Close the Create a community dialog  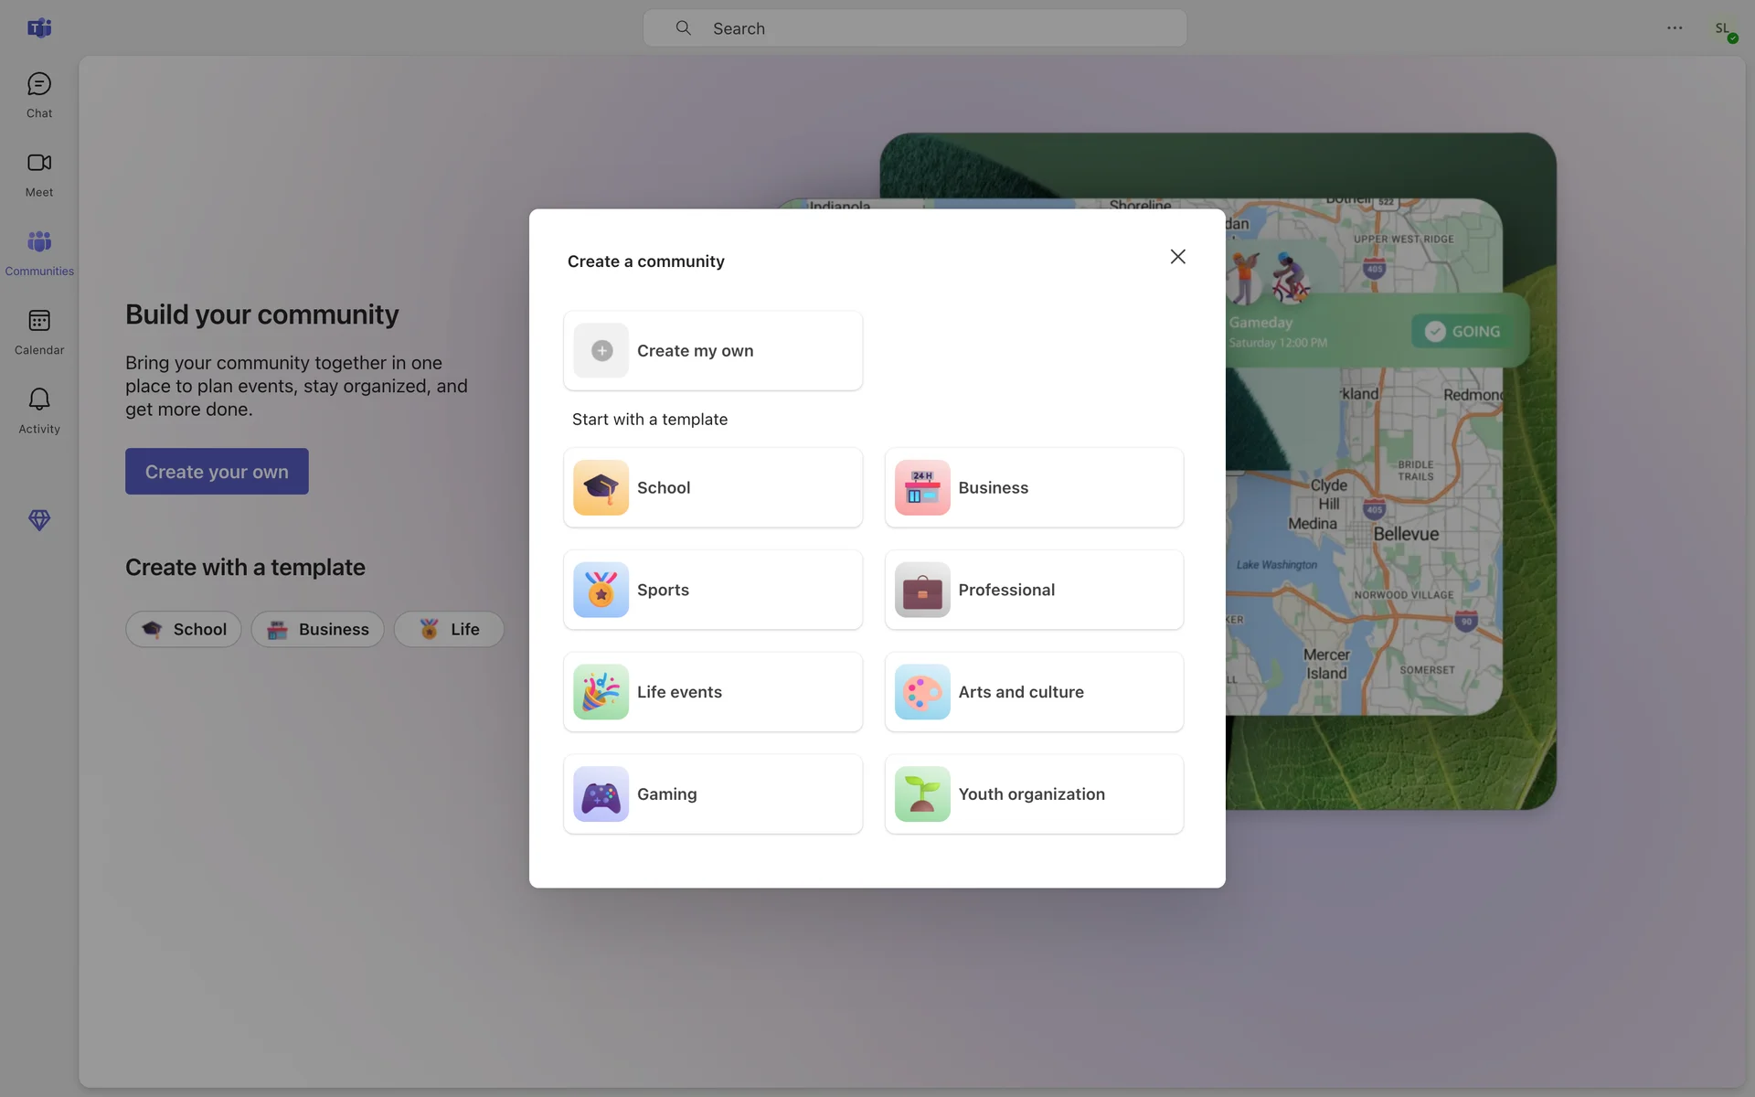pyautogui.click(x=1177, y=257)
